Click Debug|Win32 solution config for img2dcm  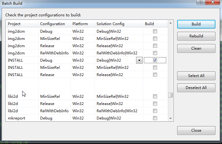119,31
